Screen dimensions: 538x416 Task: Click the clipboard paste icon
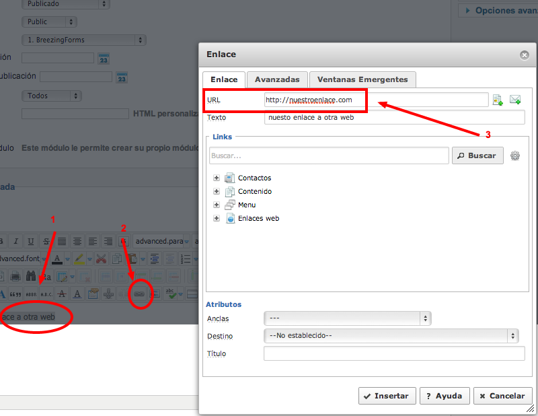132,258
